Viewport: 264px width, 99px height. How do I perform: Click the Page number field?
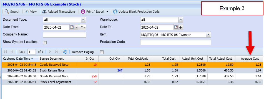pos(32,52)
